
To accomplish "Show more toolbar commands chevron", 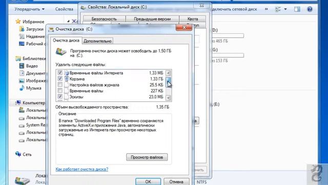I will tap(266, 9).
